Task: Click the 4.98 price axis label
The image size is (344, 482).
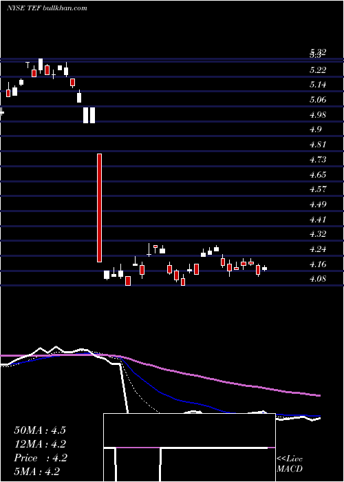Action: pyautogui.click(x=318, y=115)
